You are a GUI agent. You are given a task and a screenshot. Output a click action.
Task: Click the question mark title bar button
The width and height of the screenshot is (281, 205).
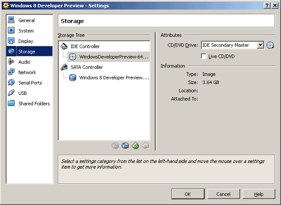tap(267, 6)
